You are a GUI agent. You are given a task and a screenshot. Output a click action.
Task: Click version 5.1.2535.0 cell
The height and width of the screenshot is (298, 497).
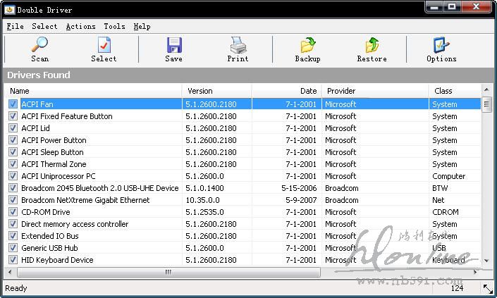(204, 212)
